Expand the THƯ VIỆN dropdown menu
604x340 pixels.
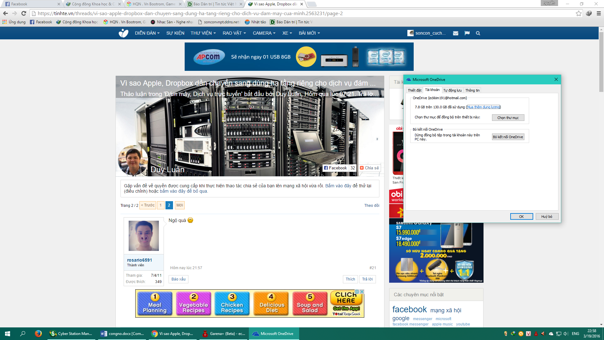point(203,33)
